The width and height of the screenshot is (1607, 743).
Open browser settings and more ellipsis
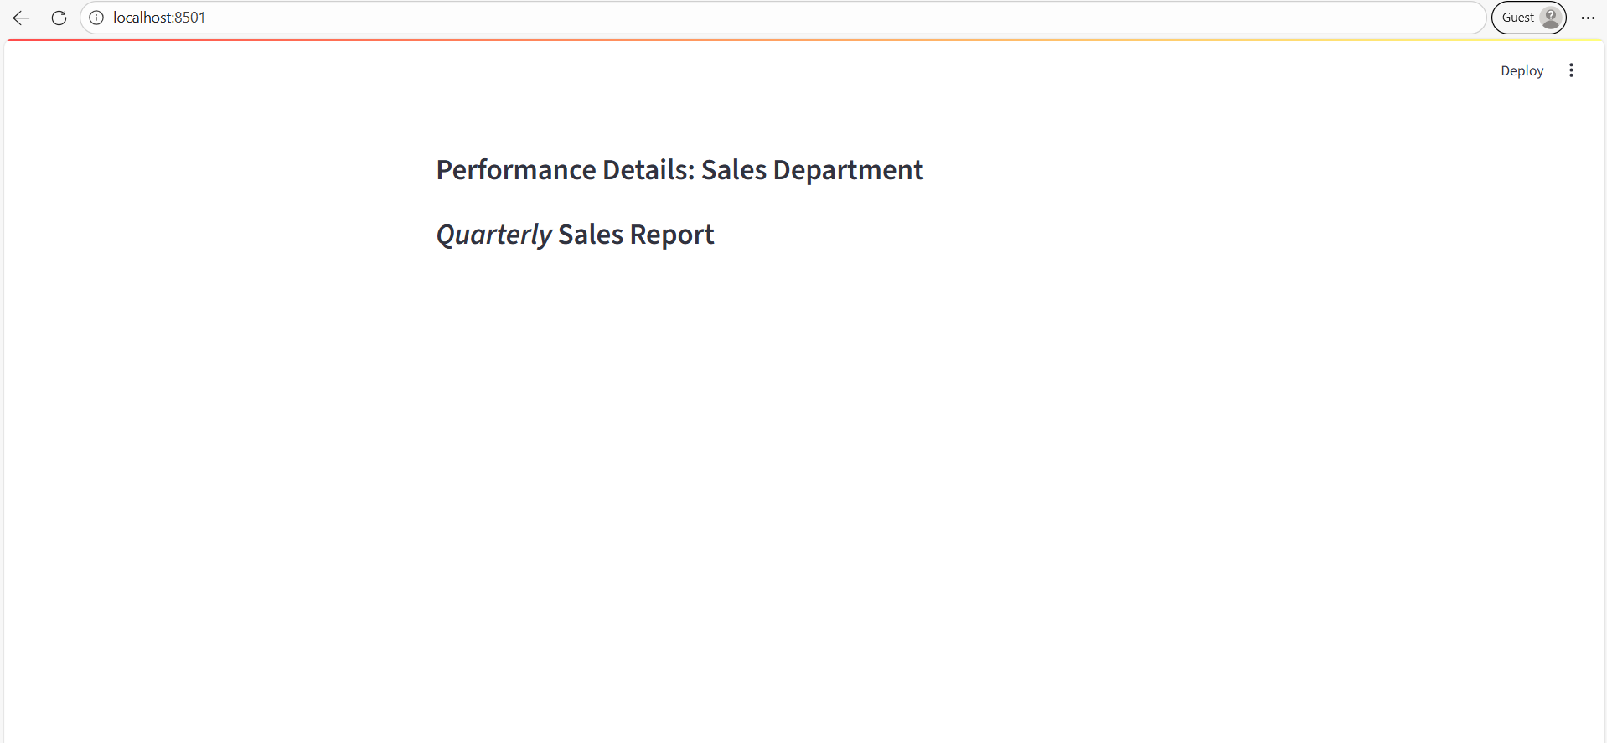click(1588, 18)
